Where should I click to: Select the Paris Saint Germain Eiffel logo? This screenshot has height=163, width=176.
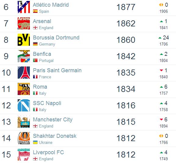pos(24,73)
